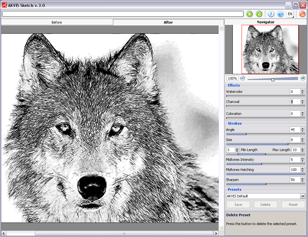Click the green Run button
Viewport: 308px width, 237px height.
click(249, 14)
